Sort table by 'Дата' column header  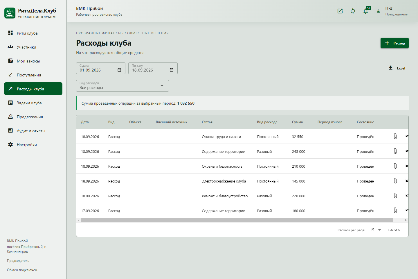[85, 122]
